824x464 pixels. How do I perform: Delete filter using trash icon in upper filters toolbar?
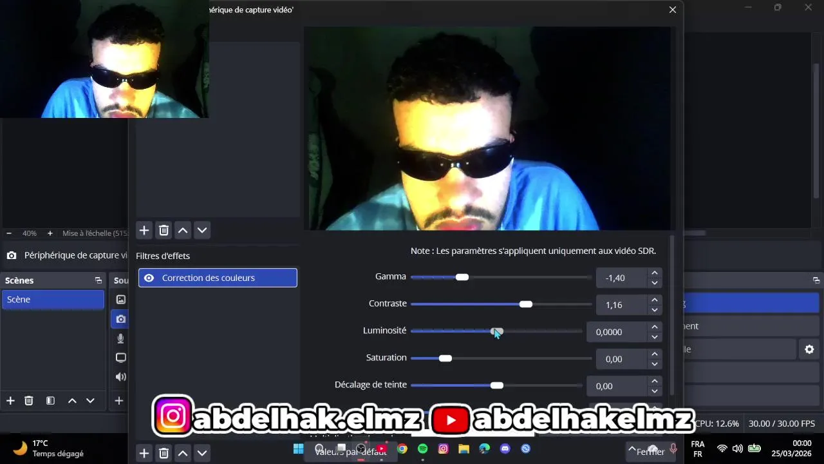(x=164, y=230)
